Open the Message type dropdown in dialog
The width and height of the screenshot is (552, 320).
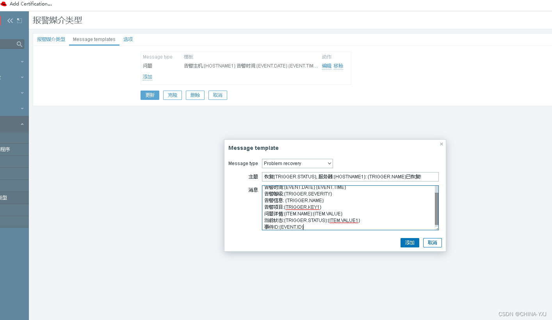297,164
